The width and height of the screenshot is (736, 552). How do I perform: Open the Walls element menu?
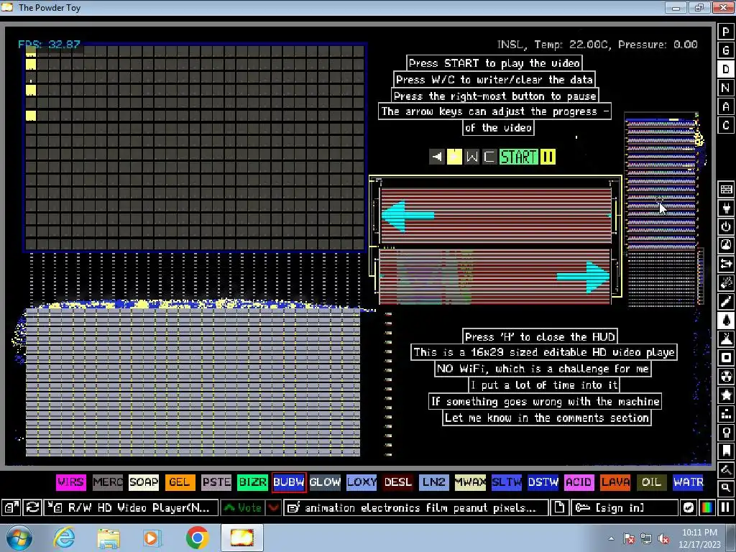pos(726,189)
